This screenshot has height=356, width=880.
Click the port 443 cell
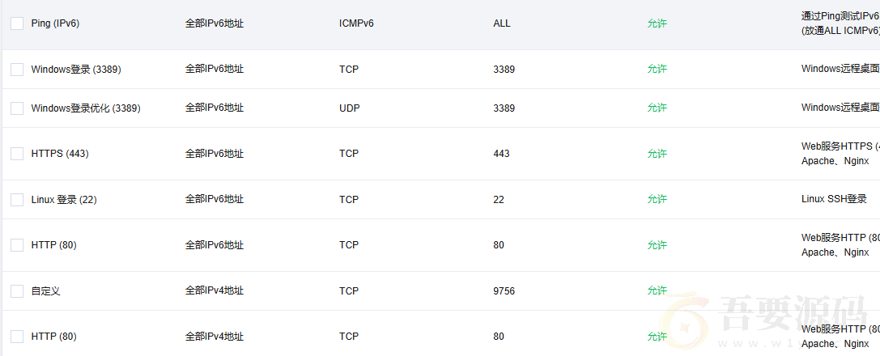(x=501, y=154)
